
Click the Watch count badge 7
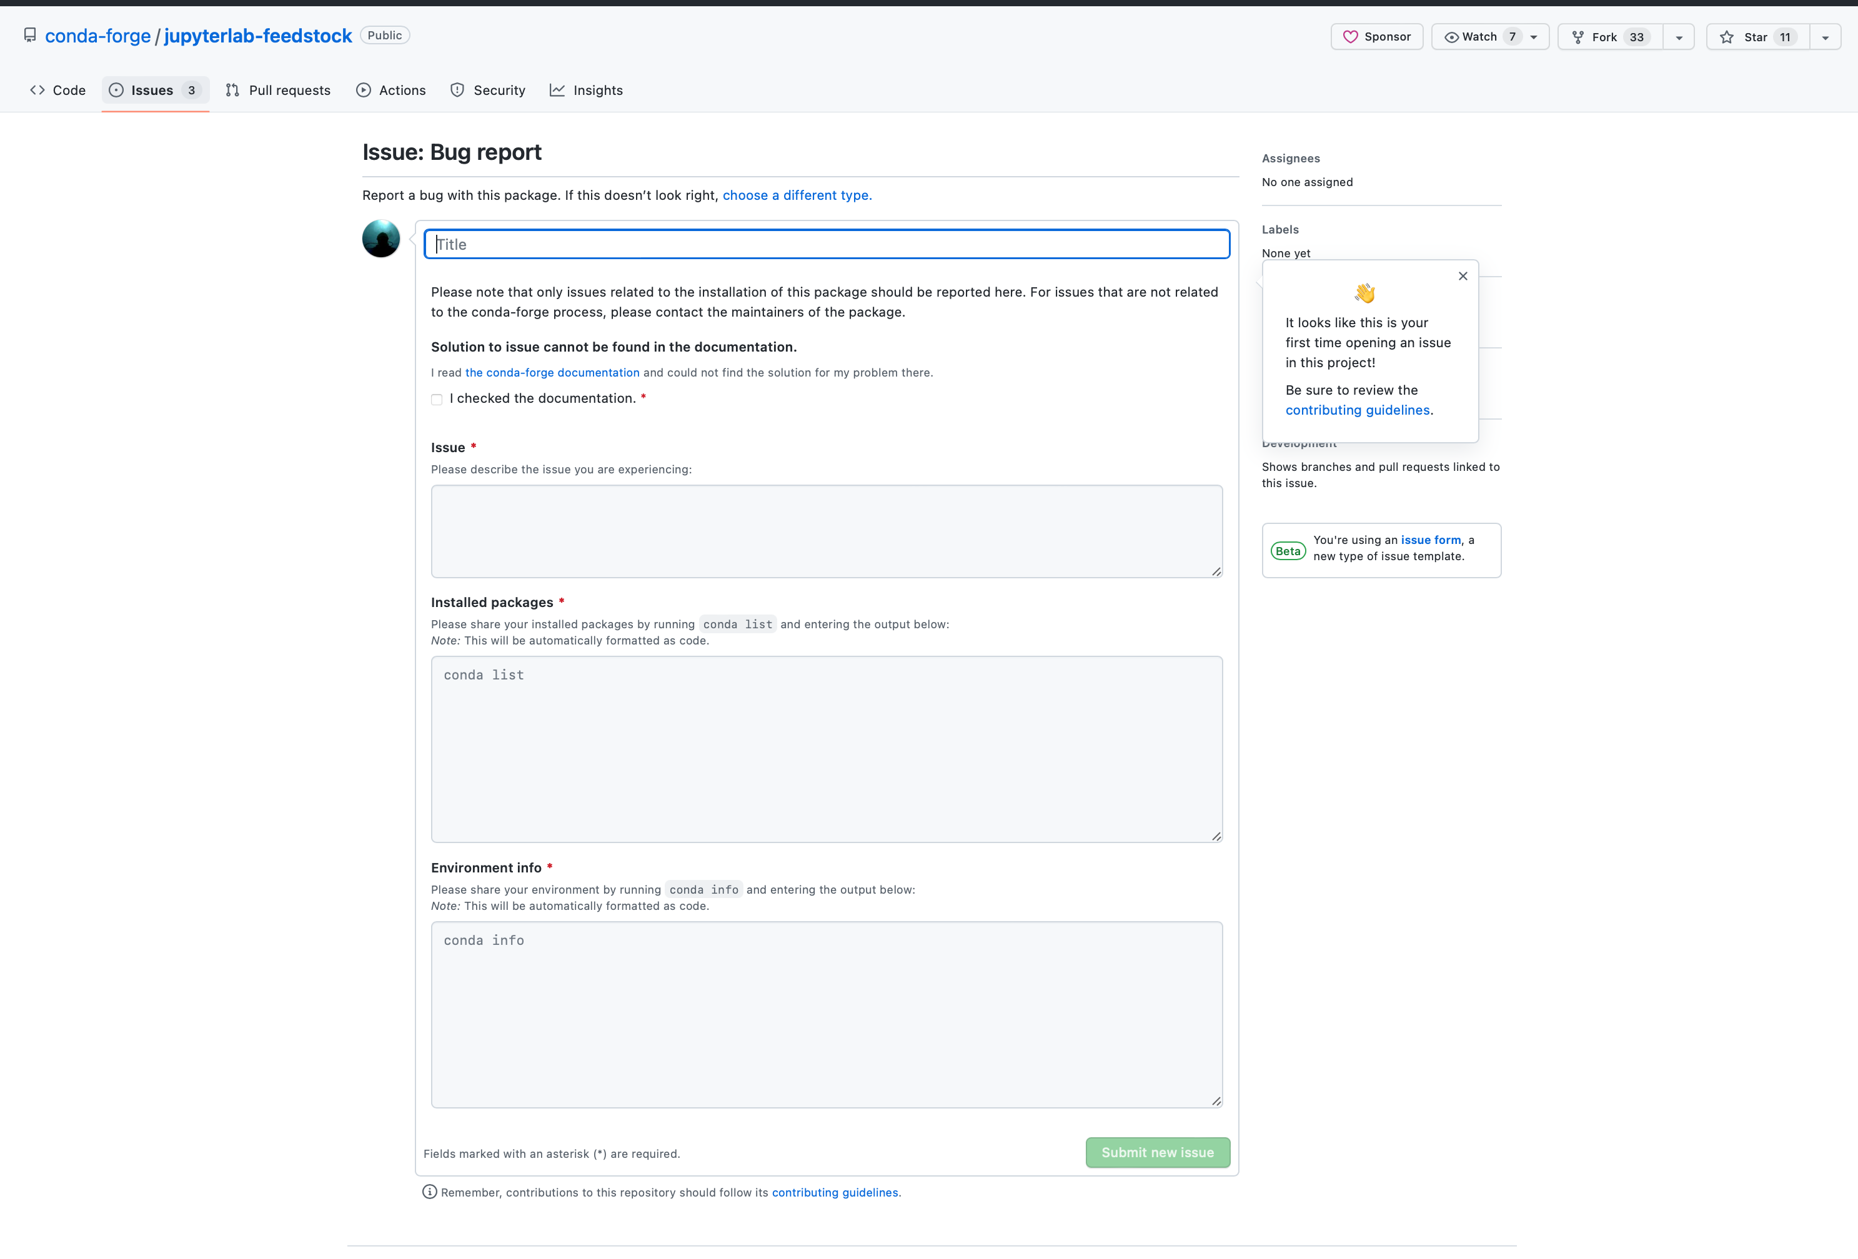[1512, 37]
